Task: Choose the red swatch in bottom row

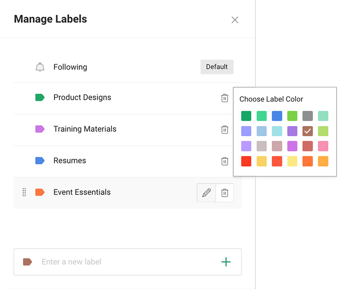Action: 246,161
